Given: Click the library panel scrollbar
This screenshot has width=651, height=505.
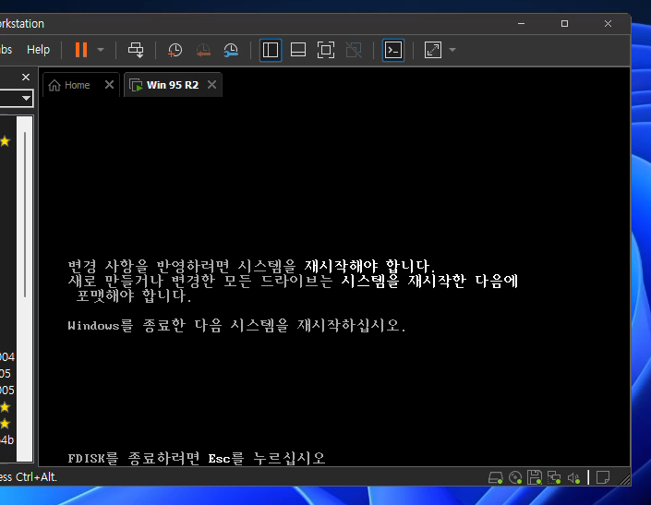Looking at the screenshot, I should (x=25, y=214).
